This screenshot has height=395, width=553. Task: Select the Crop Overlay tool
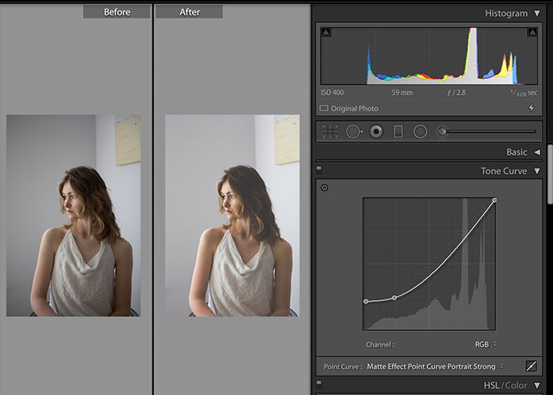coord(329,132)
